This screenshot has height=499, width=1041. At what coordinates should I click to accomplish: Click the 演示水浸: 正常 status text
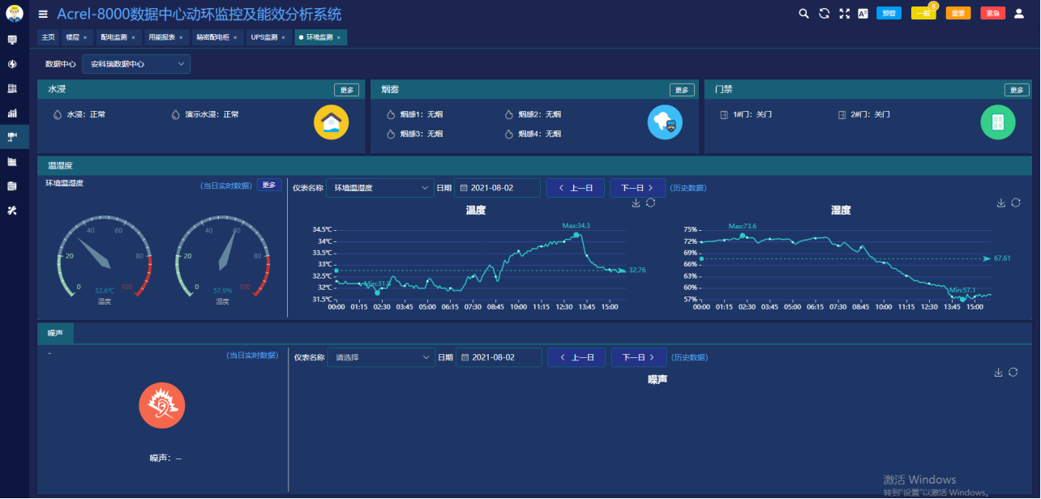pos(212,115)
